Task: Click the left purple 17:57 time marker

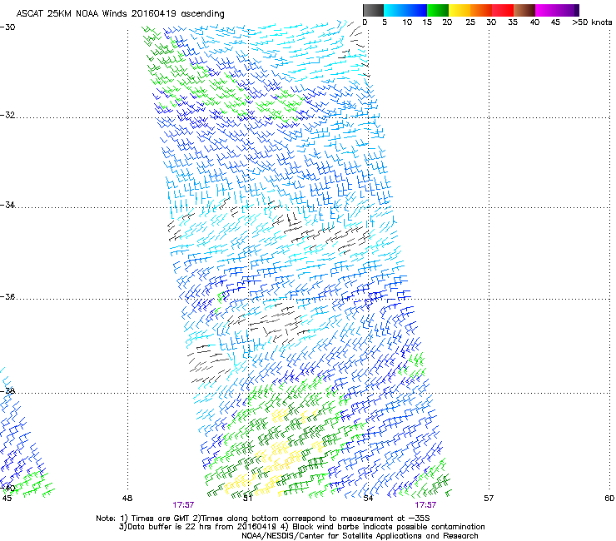Action: [183, 505]
